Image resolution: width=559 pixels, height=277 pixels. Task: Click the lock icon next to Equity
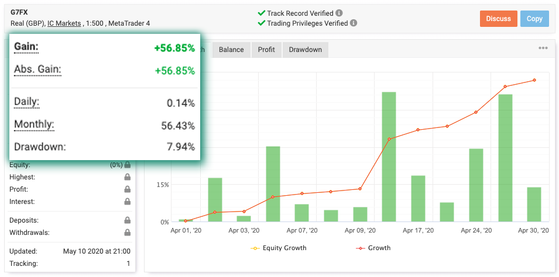coord(127,165)
